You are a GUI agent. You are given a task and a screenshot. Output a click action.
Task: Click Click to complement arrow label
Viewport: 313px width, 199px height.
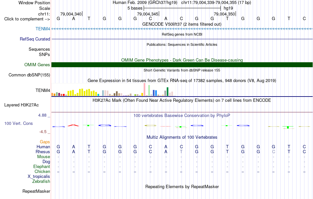[x=27, y=19]
